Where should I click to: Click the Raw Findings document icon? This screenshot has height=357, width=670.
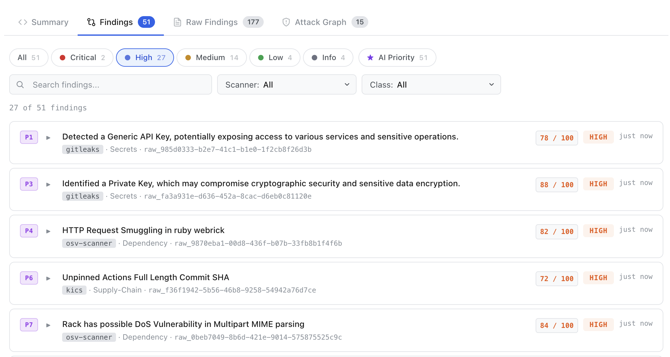tap(177, 22)
